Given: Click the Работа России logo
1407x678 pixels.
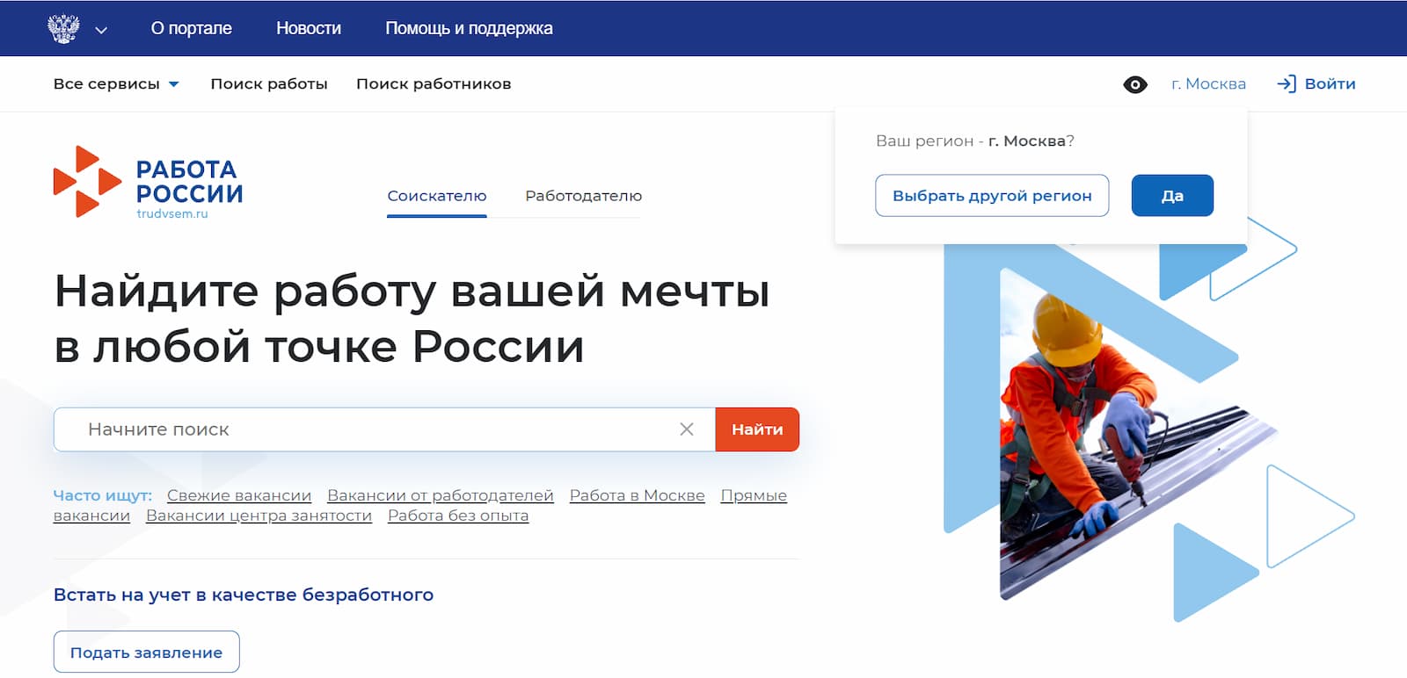Looking at the screenshot, I should 148,183.
